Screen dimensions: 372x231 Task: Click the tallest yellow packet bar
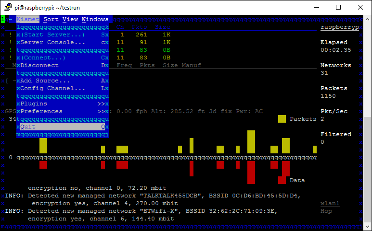pos(251,141)
